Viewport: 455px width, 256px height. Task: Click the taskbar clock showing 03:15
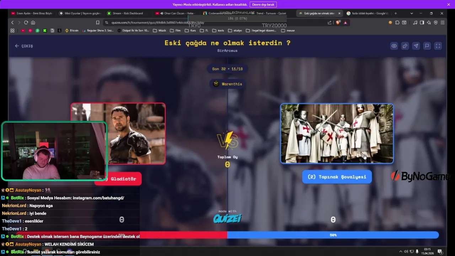click(427, 251)
